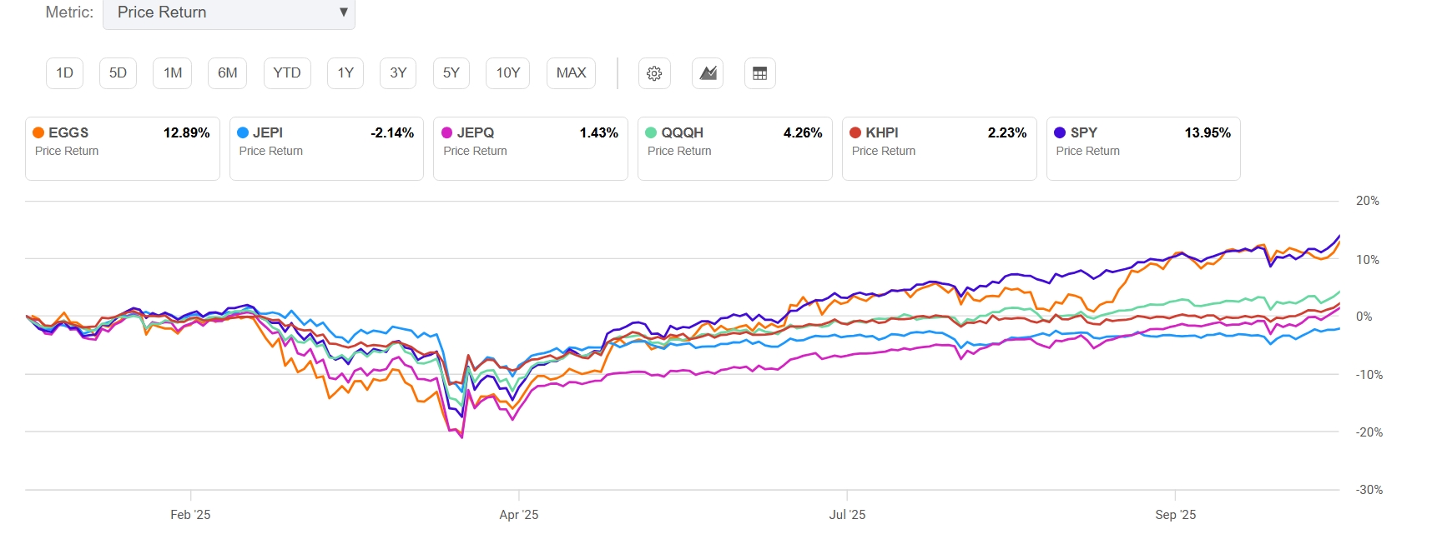Click the purple SPY legend dot

click(1060, 132)
